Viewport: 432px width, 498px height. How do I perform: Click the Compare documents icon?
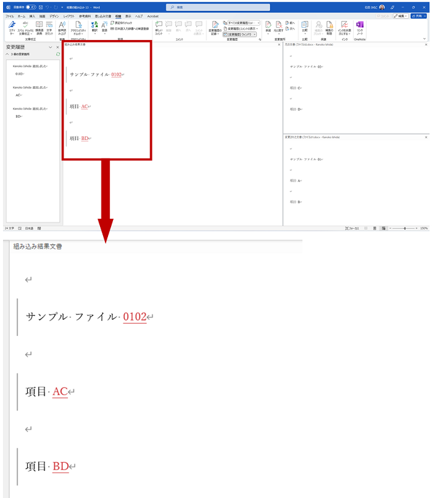click(x=305, y=27)
